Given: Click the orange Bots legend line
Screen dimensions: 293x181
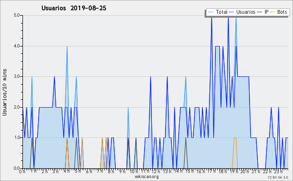Looking at the screenshot, I should (x=272, y=12).
